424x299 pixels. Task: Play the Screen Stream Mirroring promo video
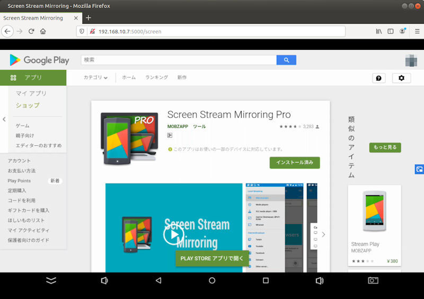pos(174,235)
